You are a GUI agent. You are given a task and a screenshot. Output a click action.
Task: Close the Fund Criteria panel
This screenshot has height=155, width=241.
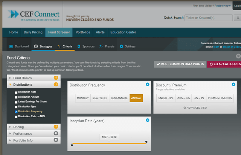238,56
